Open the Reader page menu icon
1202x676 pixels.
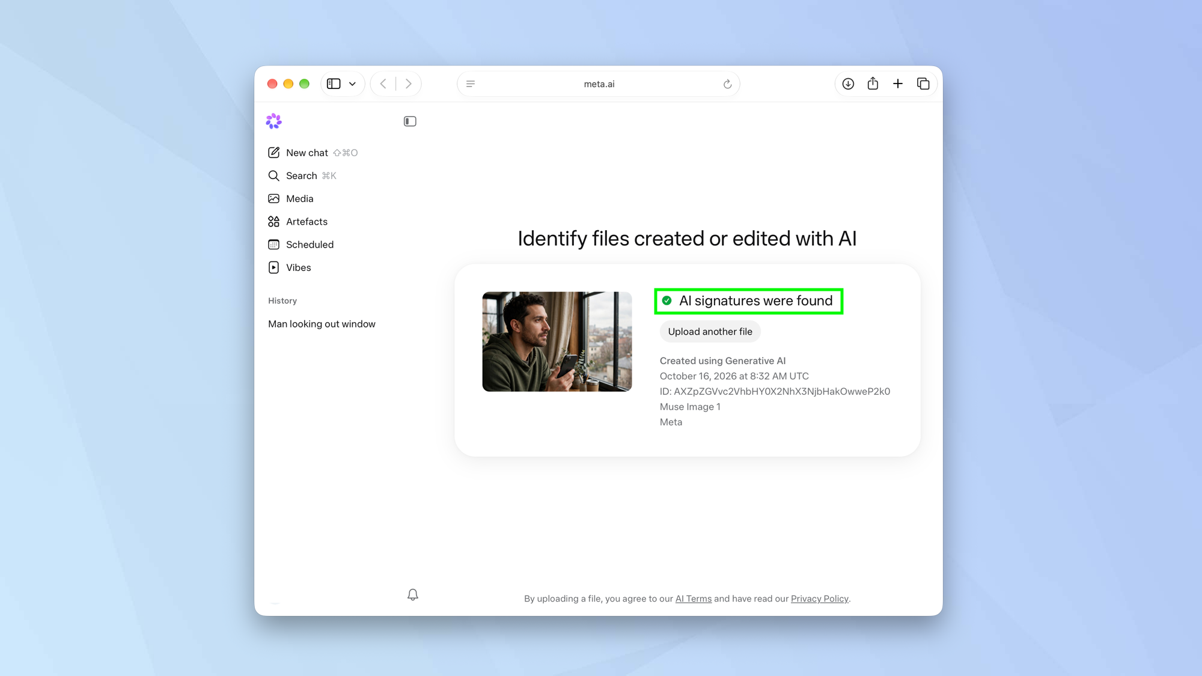pyautogui.click(x=471, y=84)
